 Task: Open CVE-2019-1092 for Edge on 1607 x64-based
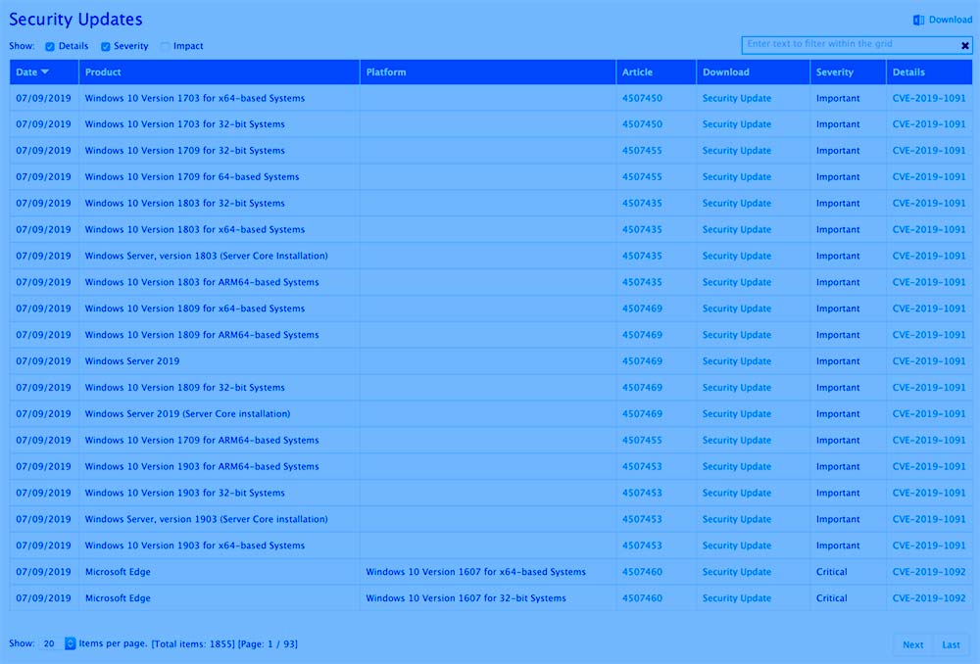coord(929,572)
